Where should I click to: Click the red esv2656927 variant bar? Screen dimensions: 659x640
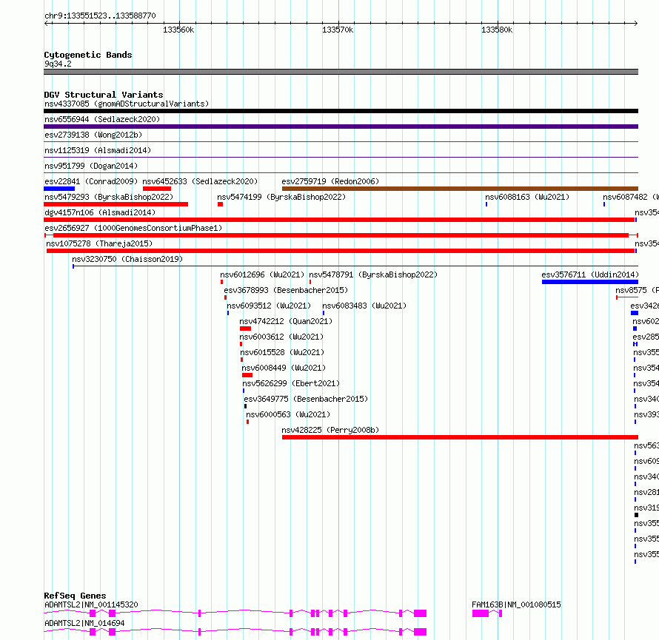click(341, 235)
